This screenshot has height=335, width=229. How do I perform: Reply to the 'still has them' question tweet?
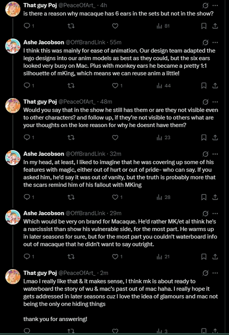click(x=27, y=138)
